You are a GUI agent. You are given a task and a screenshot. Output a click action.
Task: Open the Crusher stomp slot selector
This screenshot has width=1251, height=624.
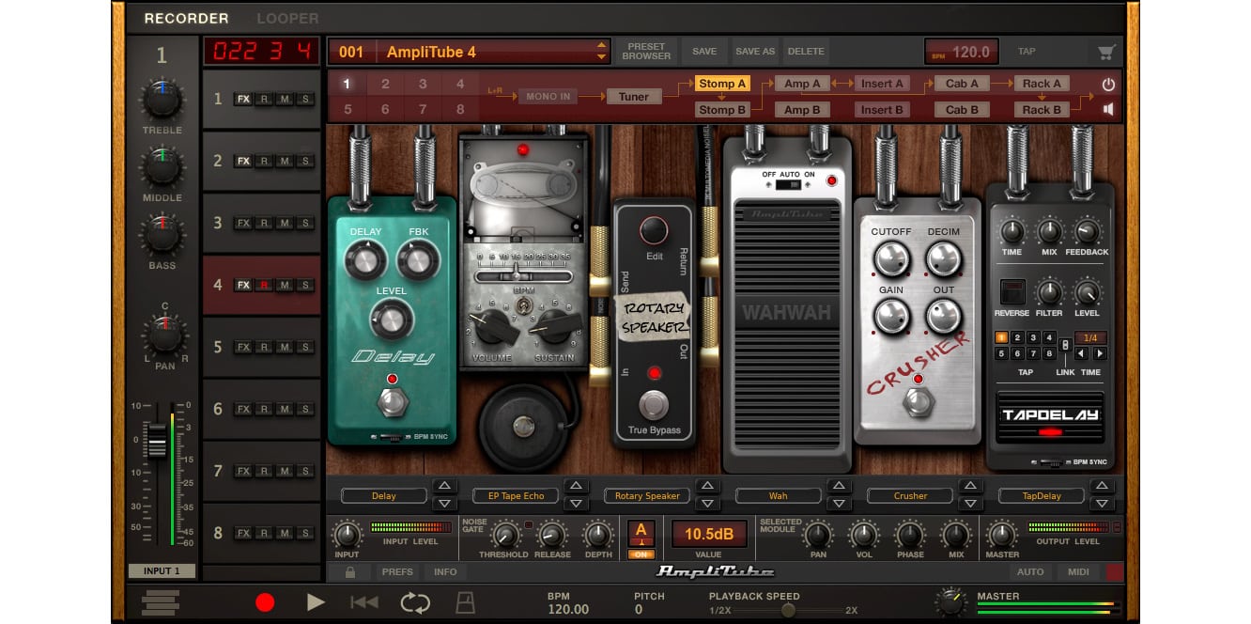[x=908, y=495]
